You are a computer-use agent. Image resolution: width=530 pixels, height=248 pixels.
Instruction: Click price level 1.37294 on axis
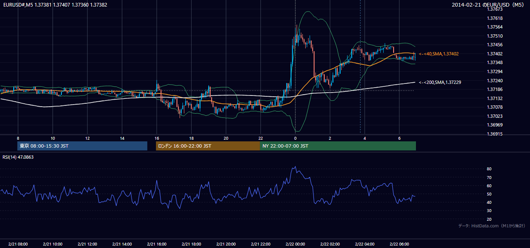click(495, 72)
